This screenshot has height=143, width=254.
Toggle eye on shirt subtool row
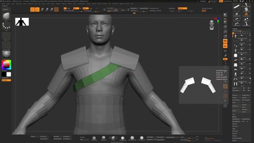[x=250, y=54]
